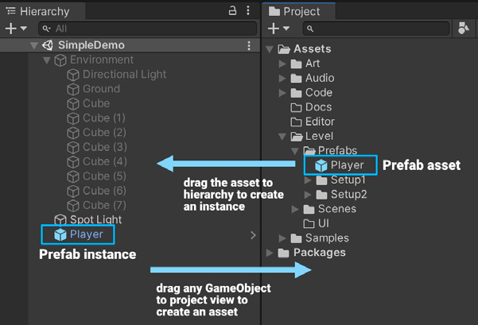Select the Player prefab asset in Prefabs folder
This screenshot has width=478, height=325.
tap(340, 165)
